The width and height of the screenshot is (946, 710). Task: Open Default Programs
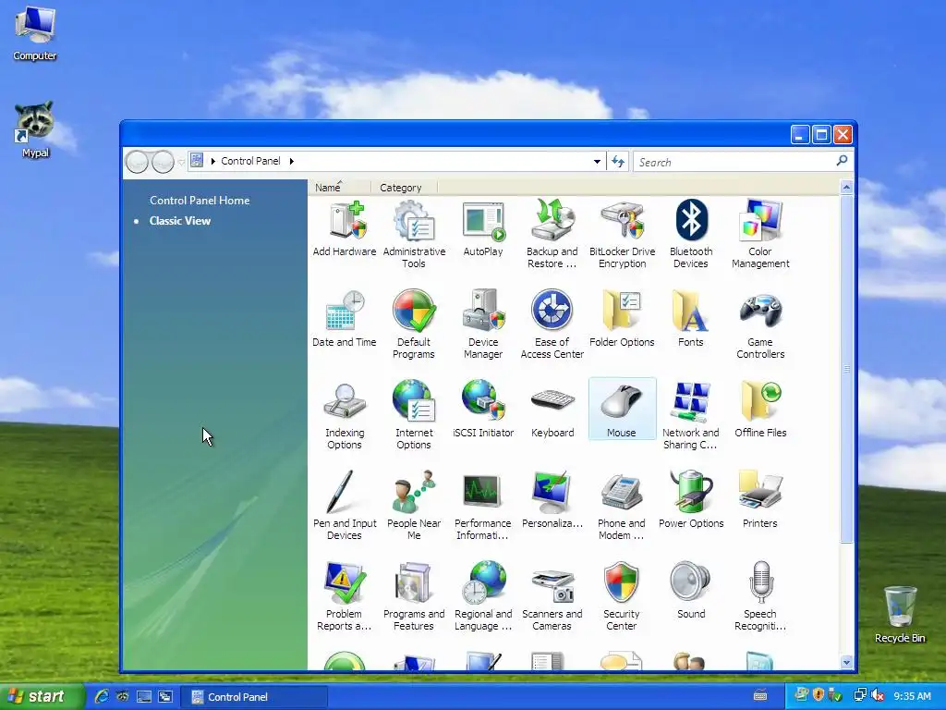(x=414, y=324)
